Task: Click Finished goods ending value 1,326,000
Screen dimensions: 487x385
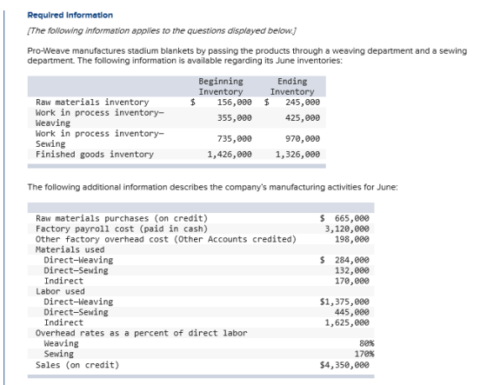Action: (x=297, y=155)
